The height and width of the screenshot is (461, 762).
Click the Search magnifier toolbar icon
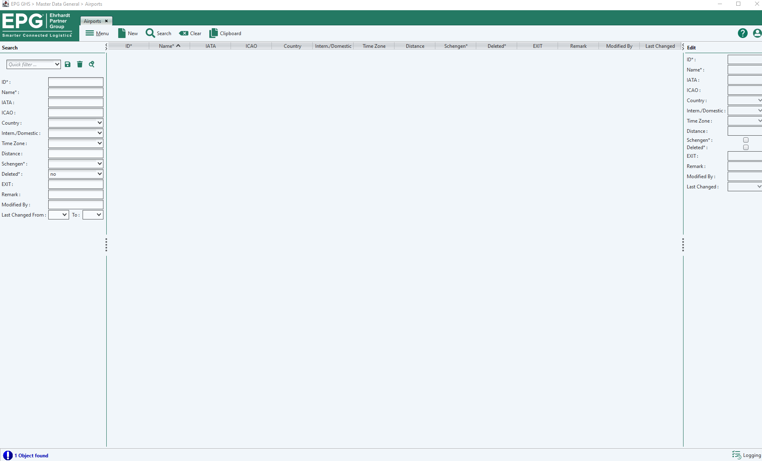150,33
